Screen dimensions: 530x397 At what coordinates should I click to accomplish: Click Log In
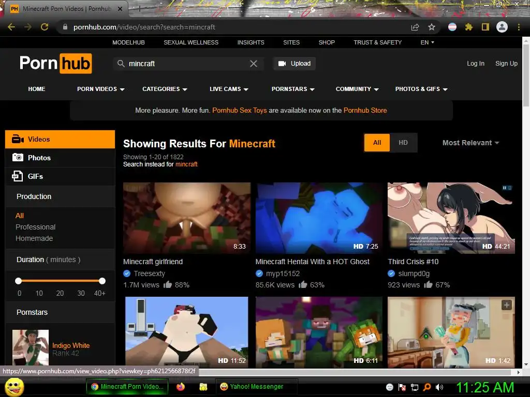tap(476, 64)
